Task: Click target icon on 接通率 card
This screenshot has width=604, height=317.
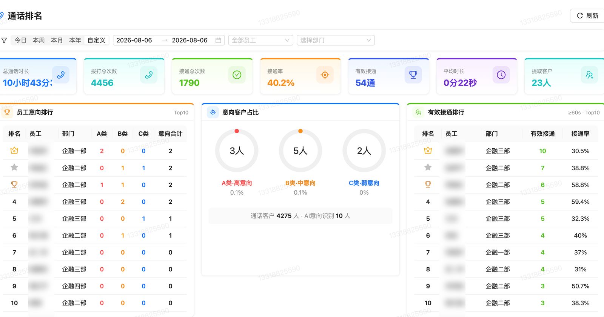Action: (325, 75)
